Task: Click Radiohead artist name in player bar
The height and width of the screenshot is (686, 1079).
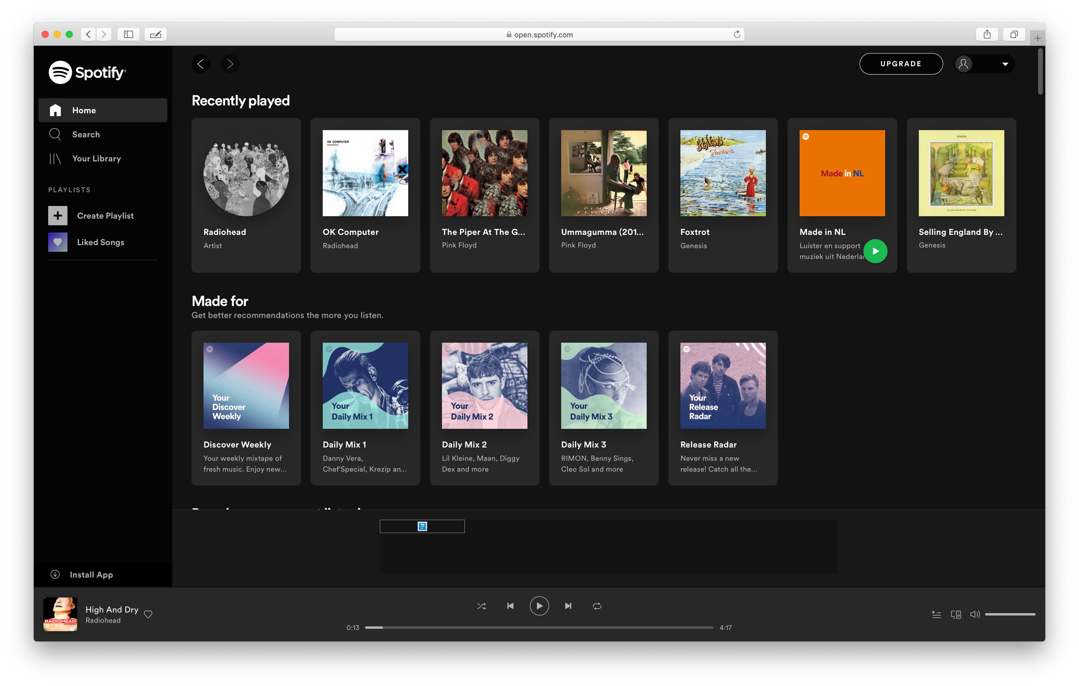Action: point(103,621)
